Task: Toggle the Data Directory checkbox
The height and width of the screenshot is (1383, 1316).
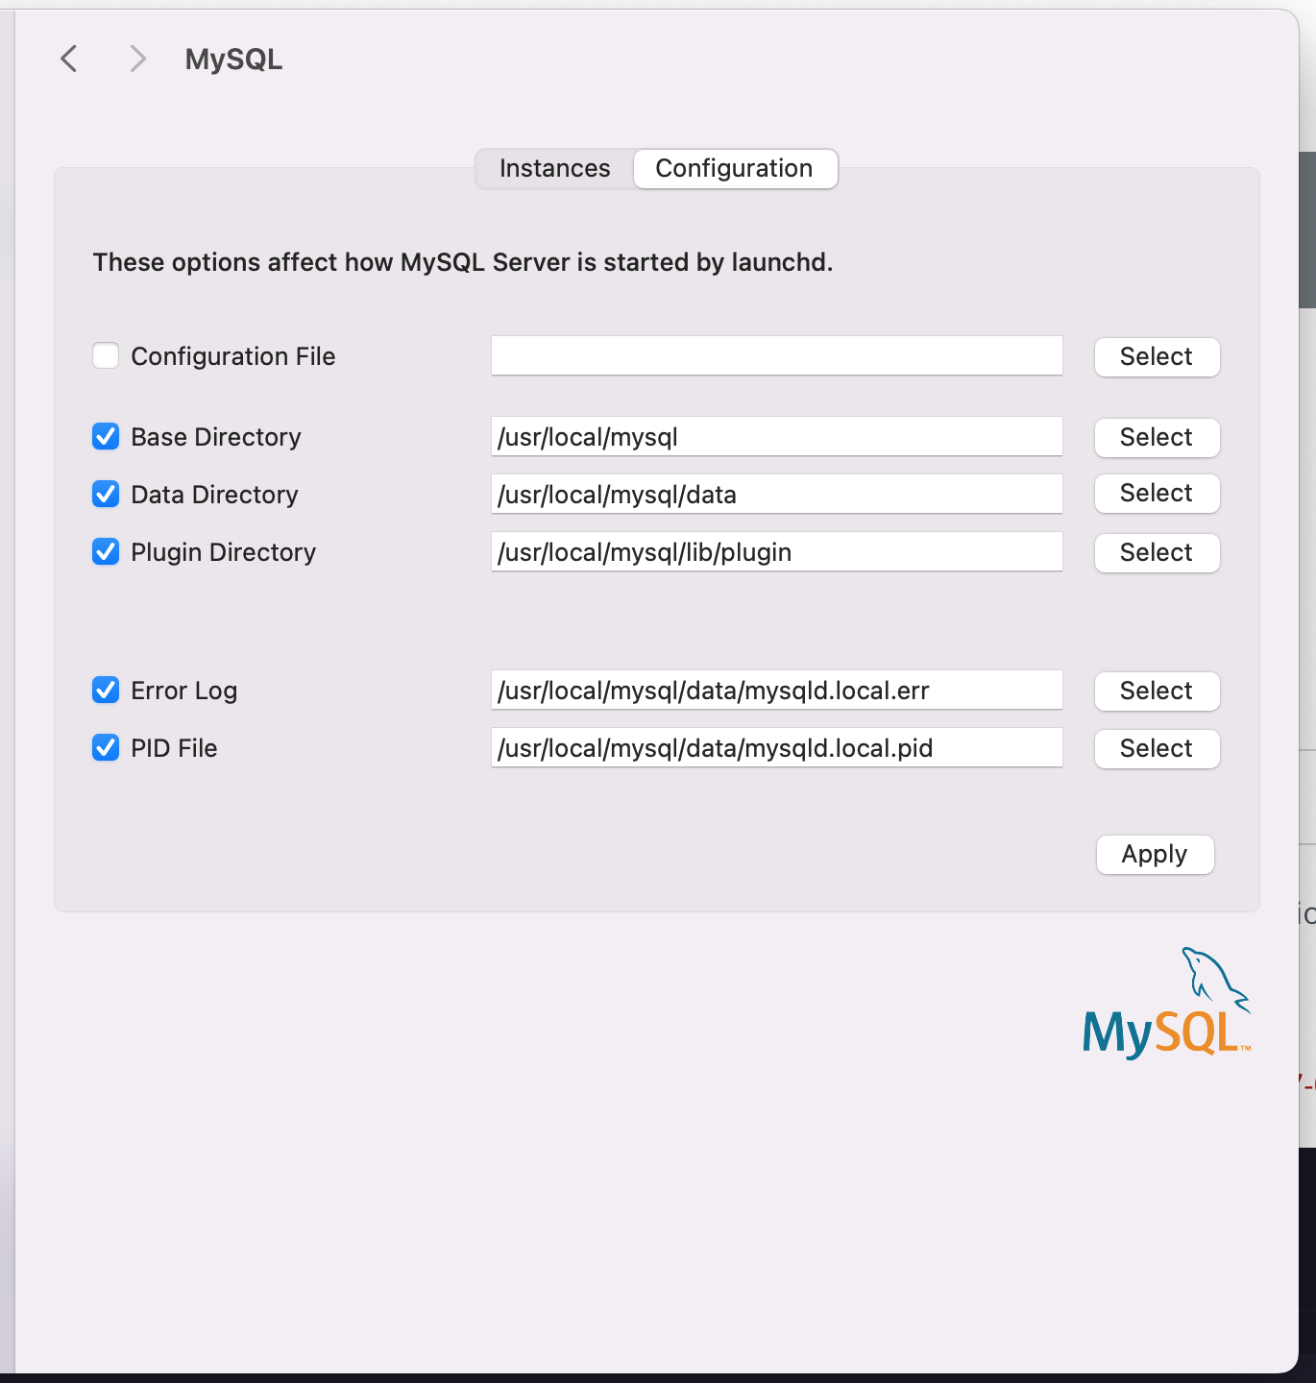Action: tap(106, 494)
